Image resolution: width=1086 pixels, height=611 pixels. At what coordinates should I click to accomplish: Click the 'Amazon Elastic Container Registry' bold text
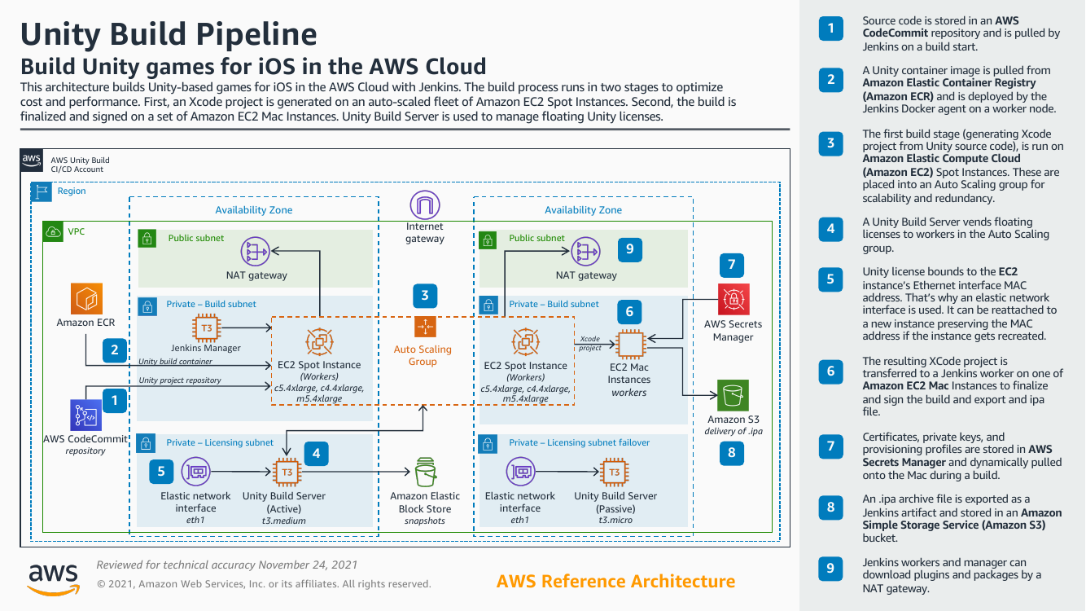949,89
